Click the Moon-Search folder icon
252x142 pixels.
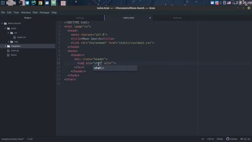(x=5, y=23)
